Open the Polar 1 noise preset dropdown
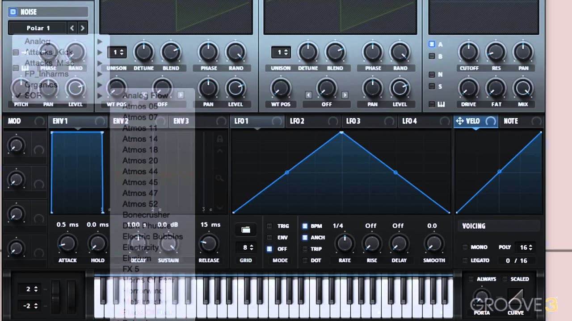Screen dimensions: 572x321 (38, 28)
